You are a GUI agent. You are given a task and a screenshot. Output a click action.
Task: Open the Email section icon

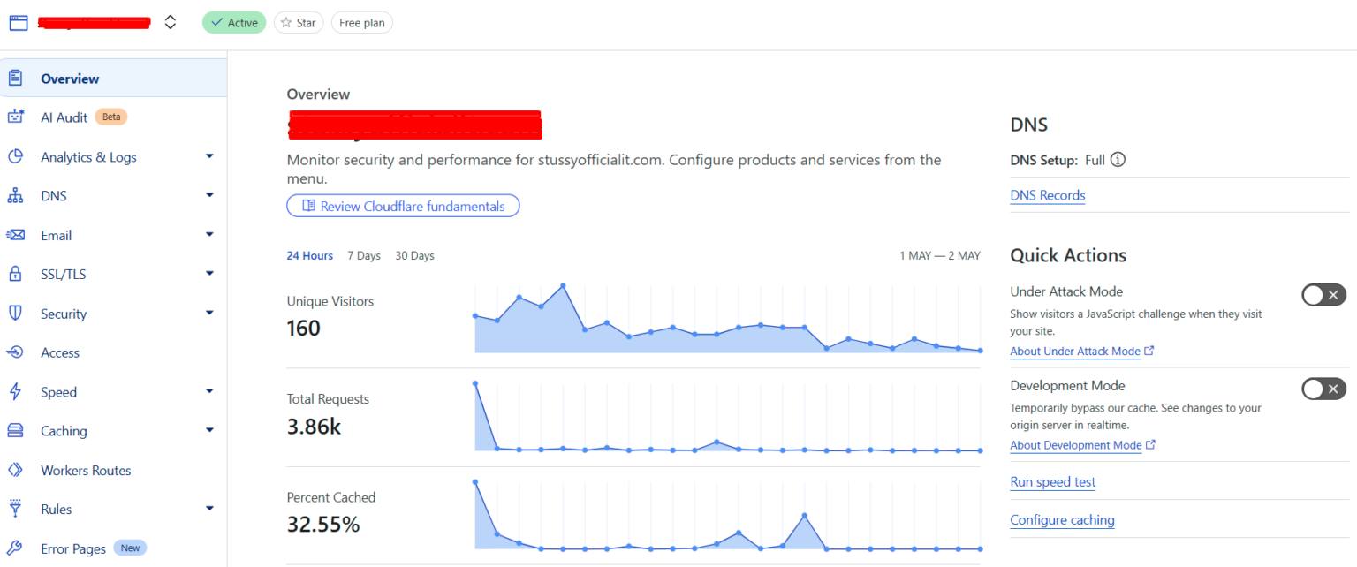point(17,235)
